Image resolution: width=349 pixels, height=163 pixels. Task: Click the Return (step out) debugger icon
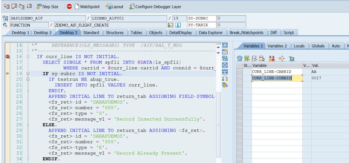[21, 6]
